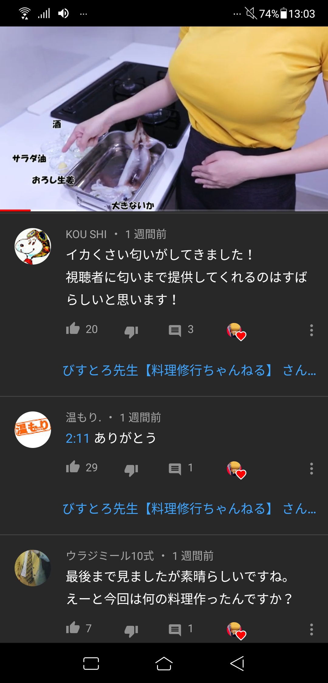Screen dimensions: 328x683
Task: Expand creator's replies under 温もり. comment
Action: (x=189, y=508)
